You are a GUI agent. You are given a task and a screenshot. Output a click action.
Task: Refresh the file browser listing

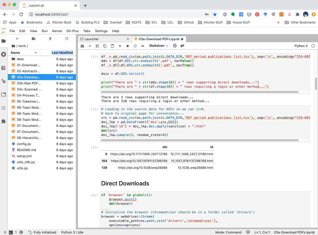click(x=67, y=39)
